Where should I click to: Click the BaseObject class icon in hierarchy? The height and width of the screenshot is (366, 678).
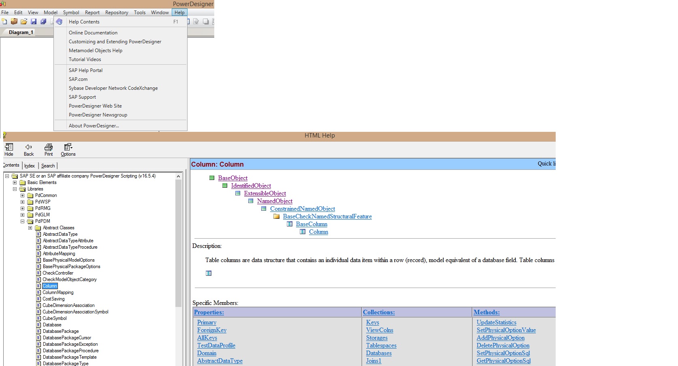(x=212, y=178)
